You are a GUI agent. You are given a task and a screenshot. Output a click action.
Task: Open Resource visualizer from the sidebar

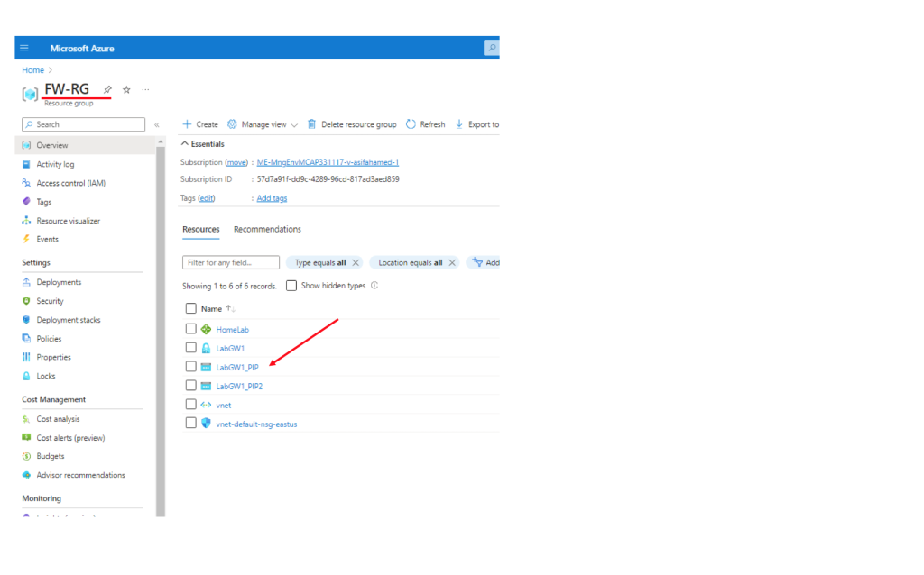(68, 221)
